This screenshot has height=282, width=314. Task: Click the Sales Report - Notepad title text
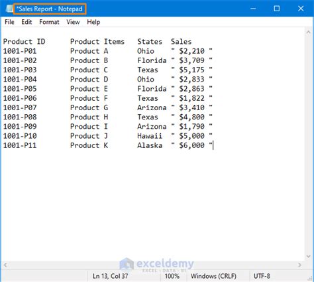[50, 9]
